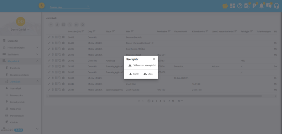Open the notifications bell icon

(261, 6)
